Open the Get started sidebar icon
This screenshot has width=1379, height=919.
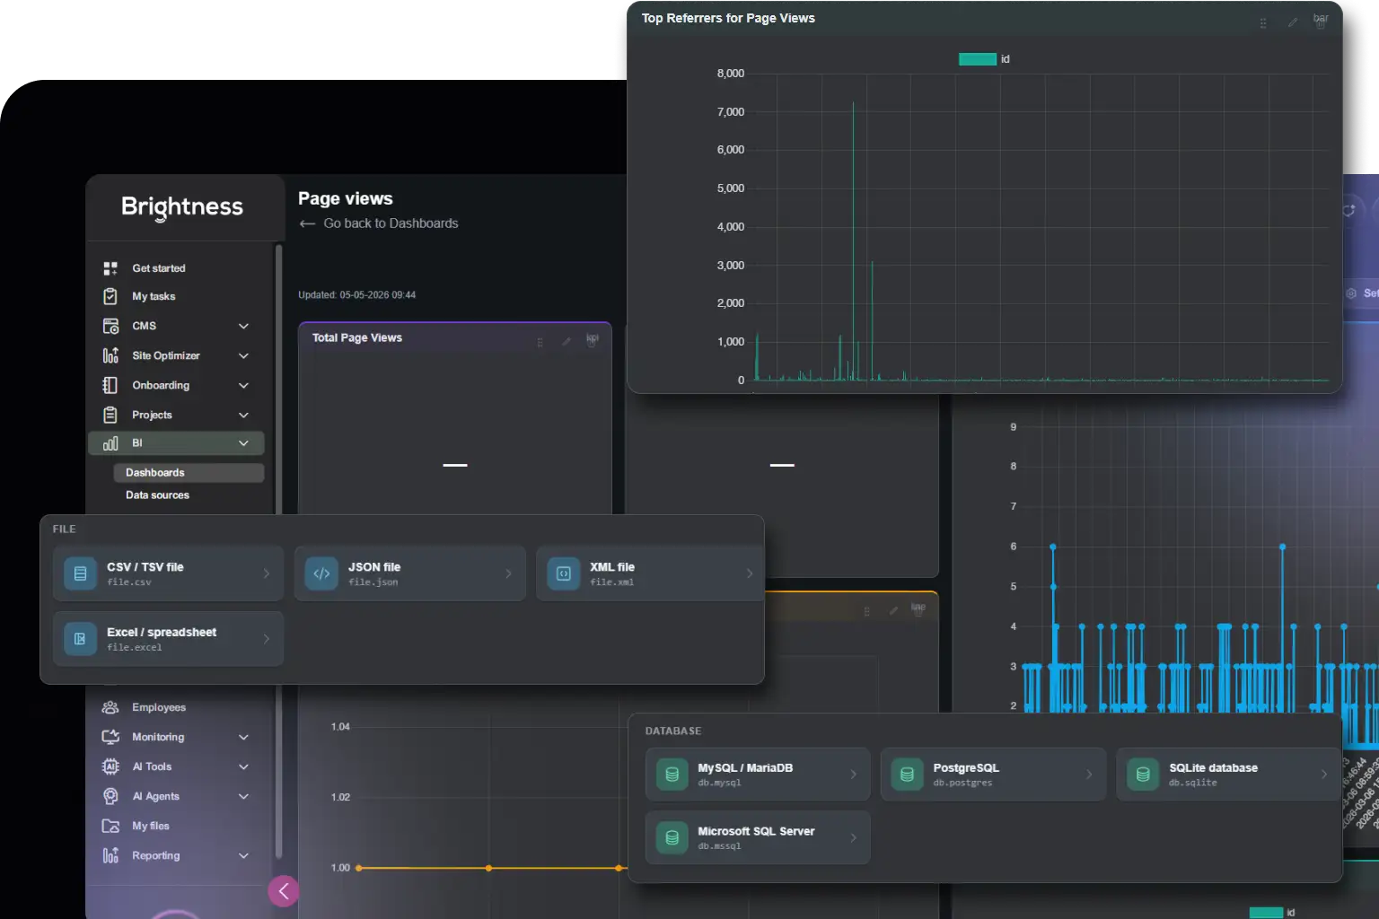point(110,268)
